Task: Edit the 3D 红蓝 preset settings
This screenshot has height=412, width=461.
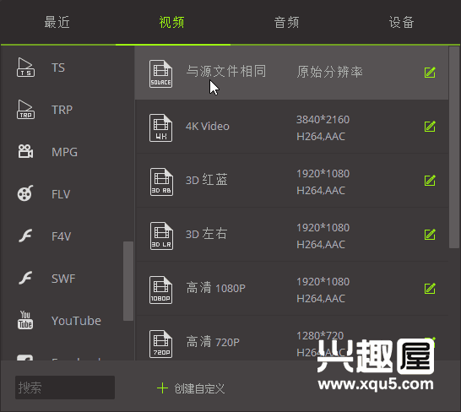Action: pos(430,181)
